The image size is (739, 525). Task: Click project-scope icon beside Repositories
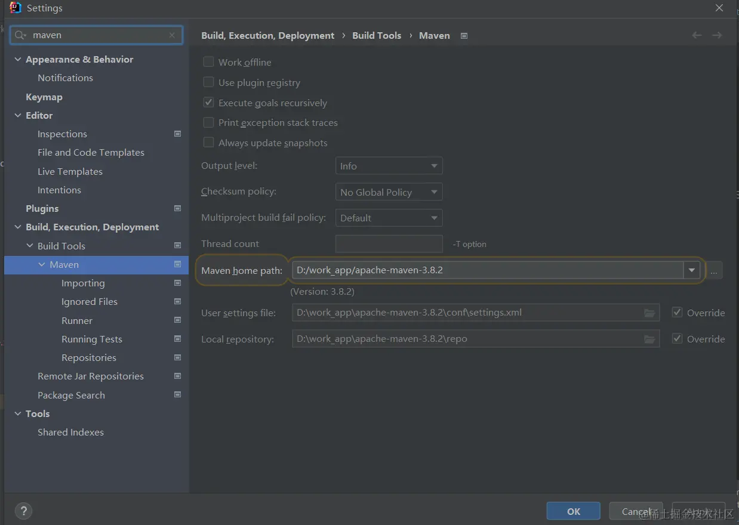pyautogui.click(x=177, y=357)
